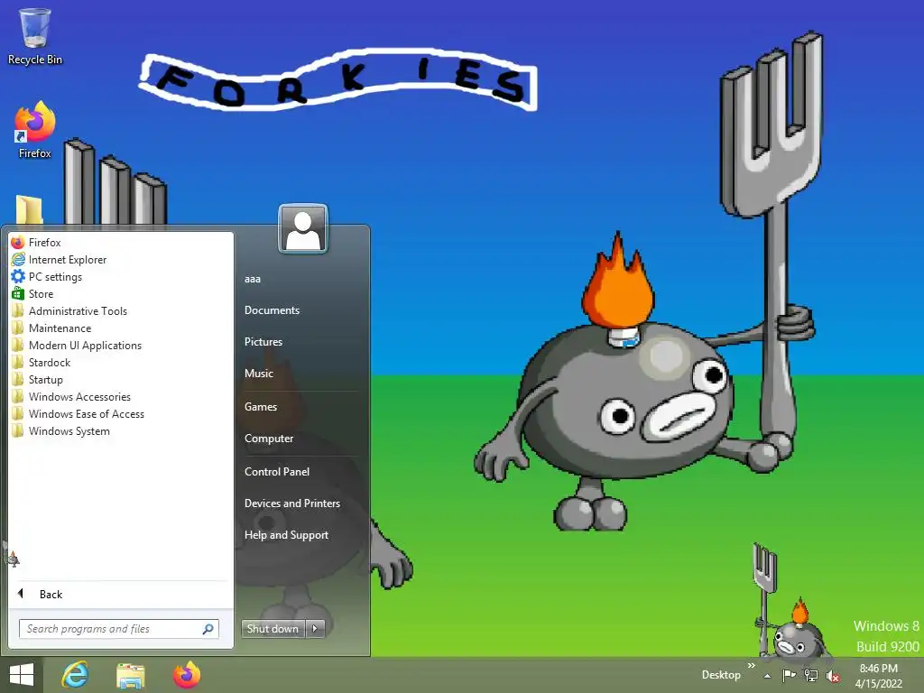Expand the Modern UI Applications folder
This screenshot has width=924, height=693.
[x=121, y=346]
